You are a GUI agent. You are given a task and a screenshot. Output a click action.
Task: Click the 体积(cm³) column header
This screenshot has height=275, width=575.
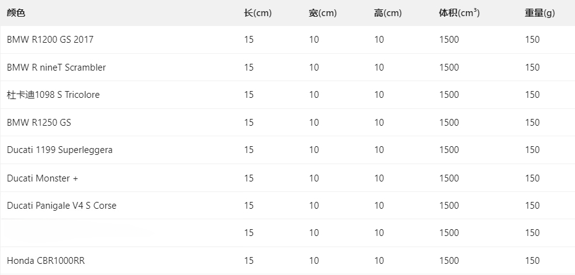[459, 13]
